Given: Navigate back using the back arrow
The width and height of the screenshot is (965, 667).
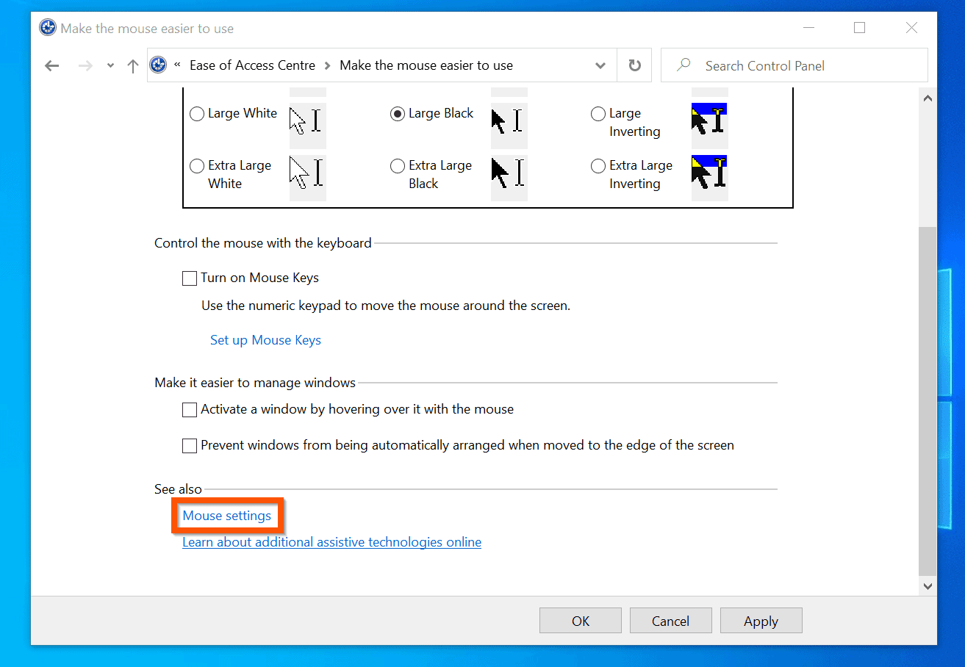Looking at the screenshot, I should [x=51, y=65].
